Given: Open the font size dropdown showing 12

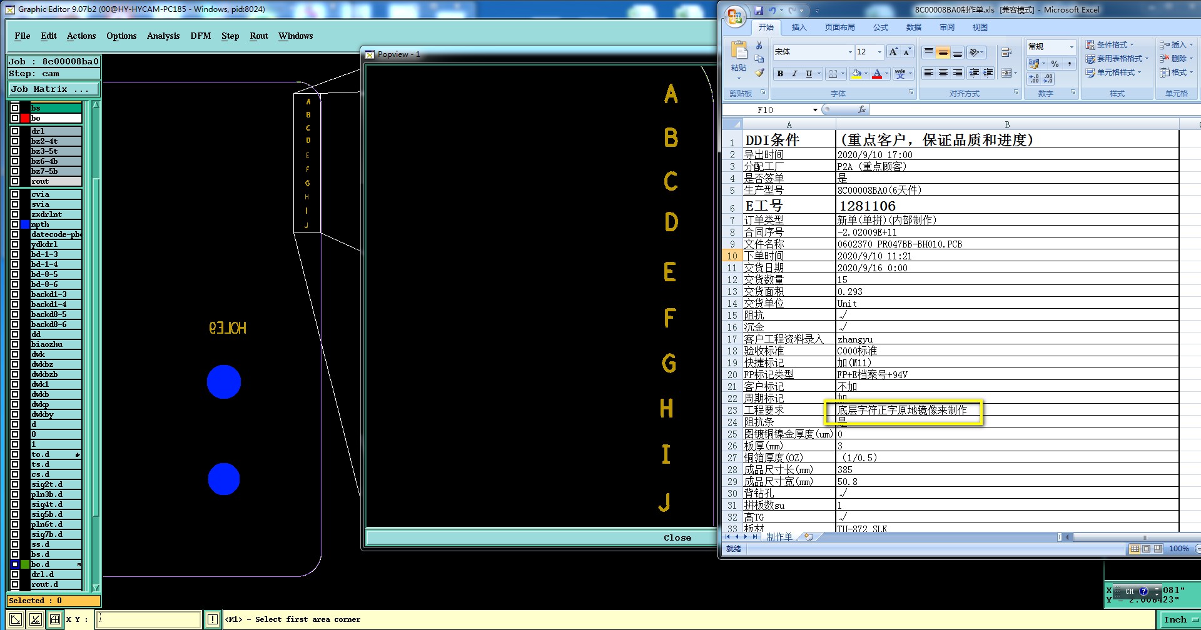Looking at the screenshot, I should click(x=879, y=52).
